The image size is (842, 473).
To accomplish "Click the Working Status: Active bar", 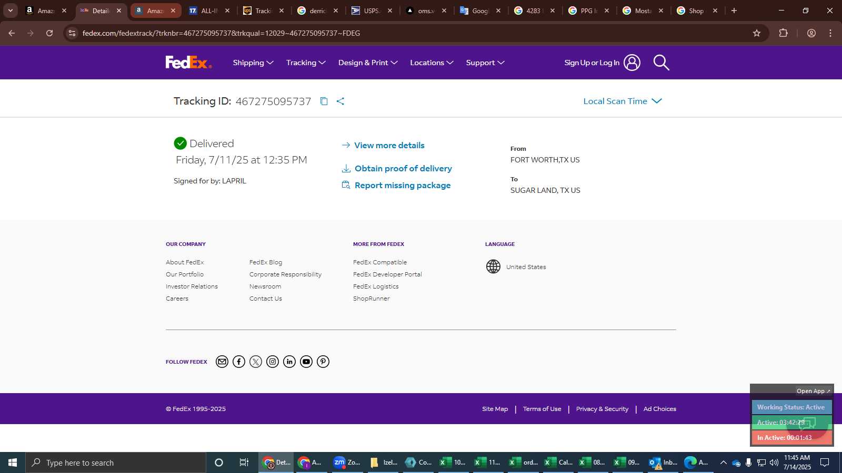I will pyautogui.click(x=791, y=407).
